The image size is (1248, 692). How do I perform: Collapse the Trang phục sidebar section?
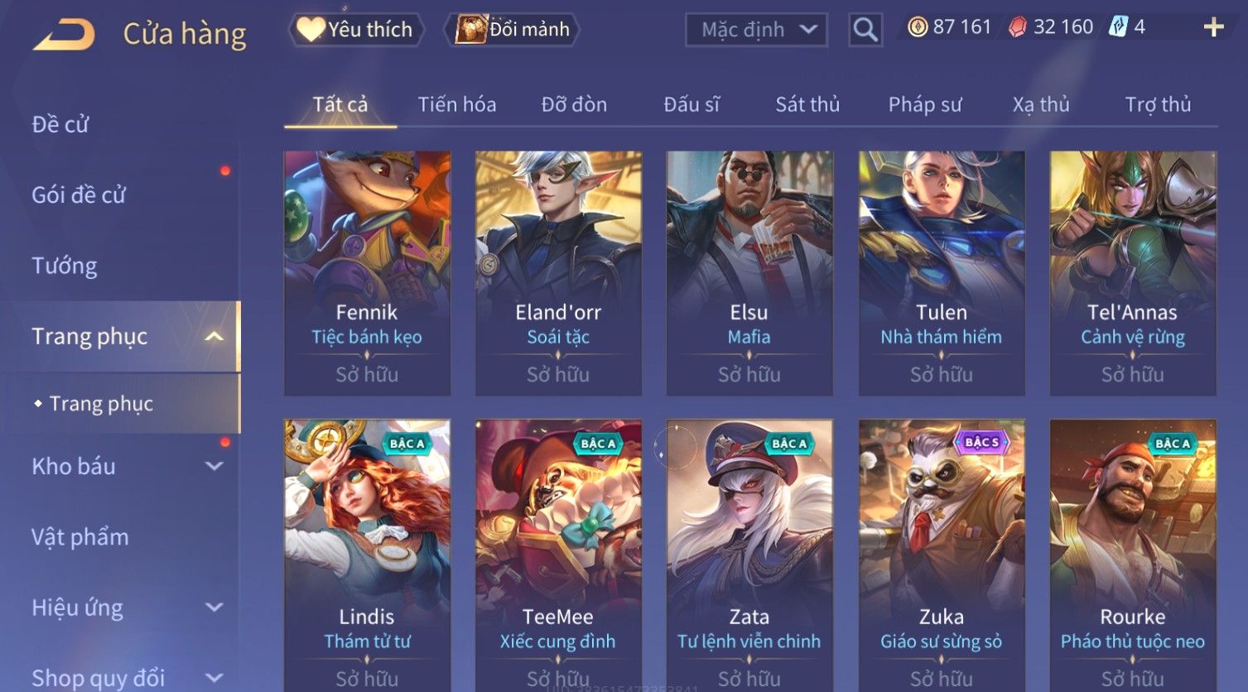point(214,336)
